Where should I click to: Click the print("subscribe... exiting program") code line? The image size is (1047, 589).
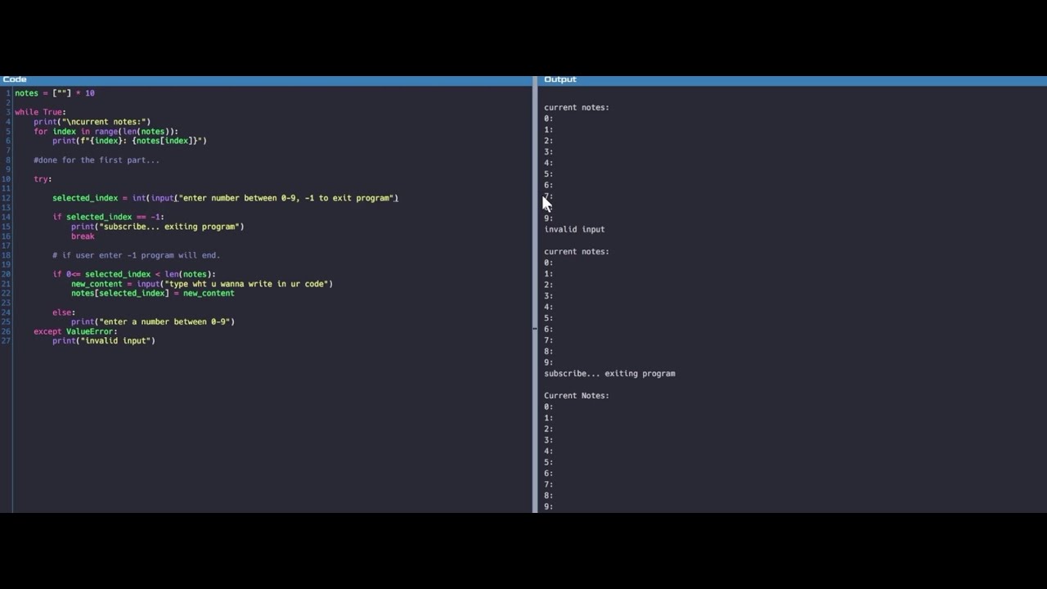click(157, 227)
